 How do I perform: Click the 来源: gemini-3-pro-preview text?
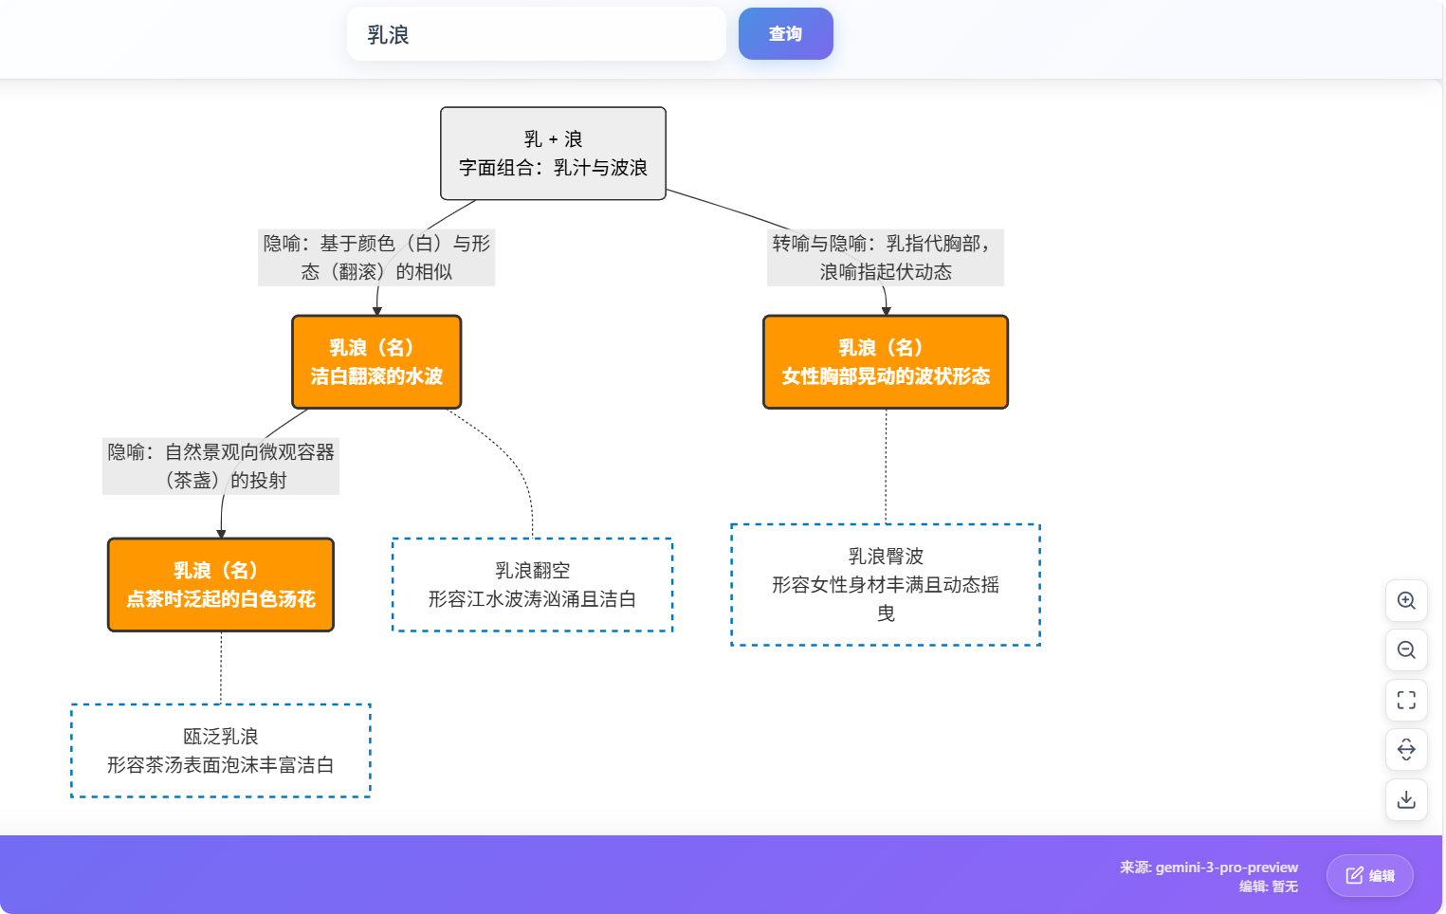[x=1208, y=867]
